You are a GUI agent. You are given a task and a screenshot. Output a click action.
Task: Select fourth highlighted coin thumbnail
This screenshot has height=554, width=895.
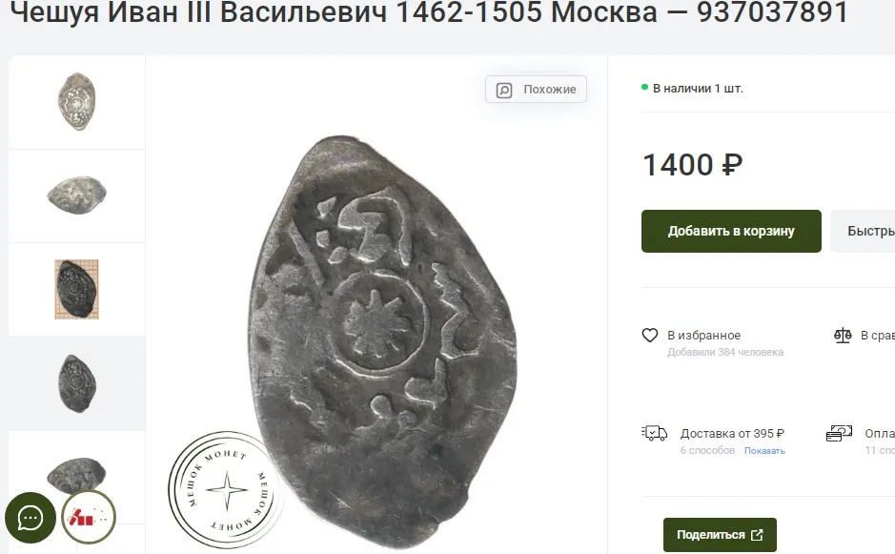[x=76, y=383]
